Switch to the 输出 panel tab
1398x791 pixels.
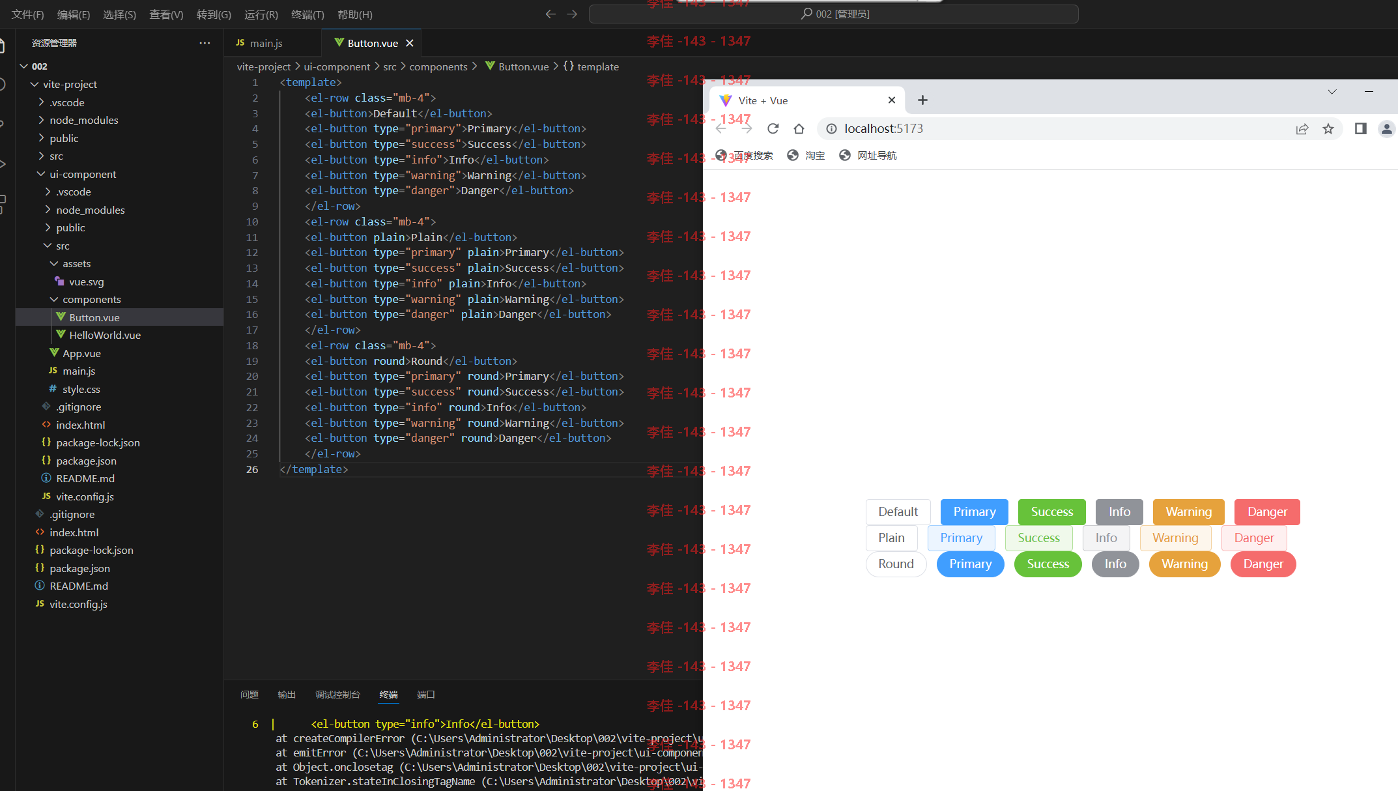pos(287,695)
